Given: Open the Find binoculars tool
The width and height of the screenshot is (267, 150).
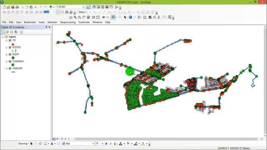Looking at the screenshot, I should coord(150,17).
